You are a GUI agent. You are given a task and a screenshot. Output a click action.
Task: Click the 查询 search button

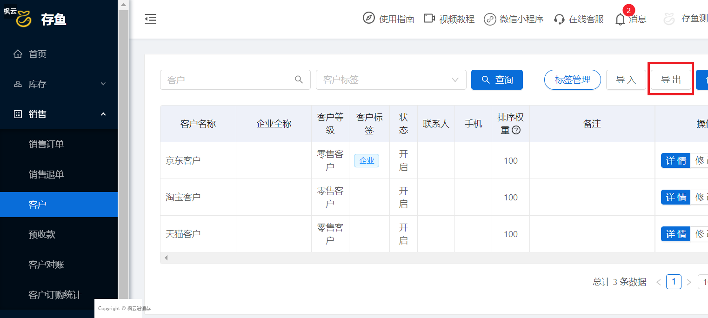(x=497, y=79)
